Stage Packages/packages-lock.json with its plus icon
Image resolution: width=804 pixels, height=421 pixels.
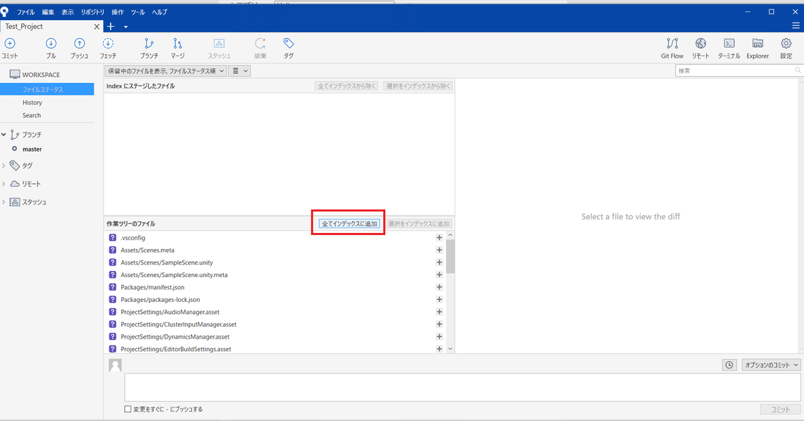coord(440,299)
